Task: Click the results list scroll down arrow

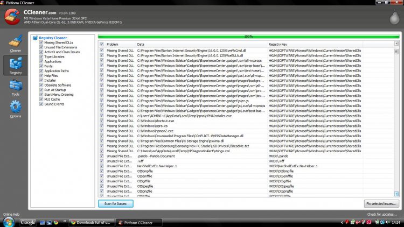Action: (x=396, y=194)
